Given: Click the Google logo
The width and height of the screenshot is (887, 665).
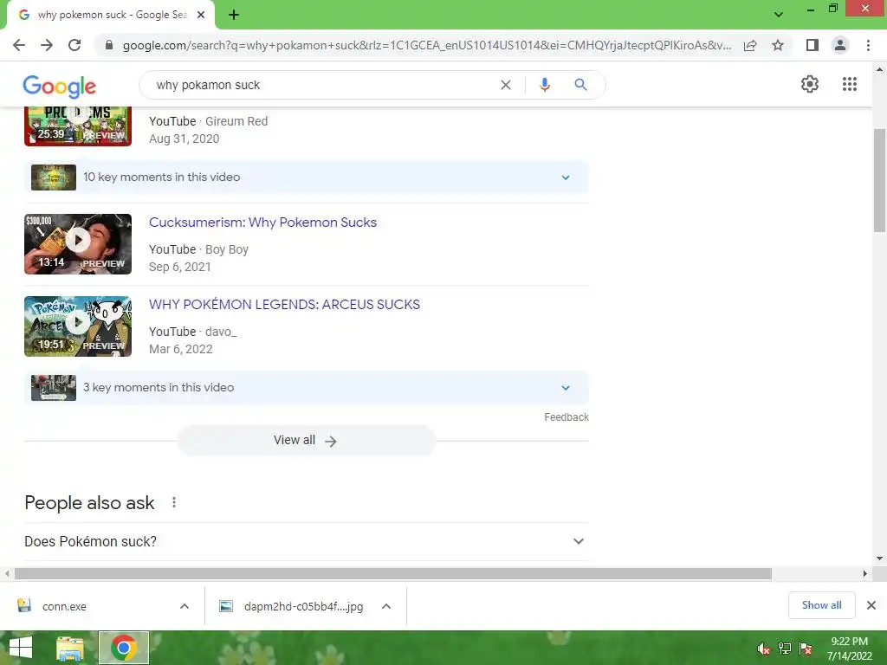Looking at the screenshot, I should pos(60,86).
